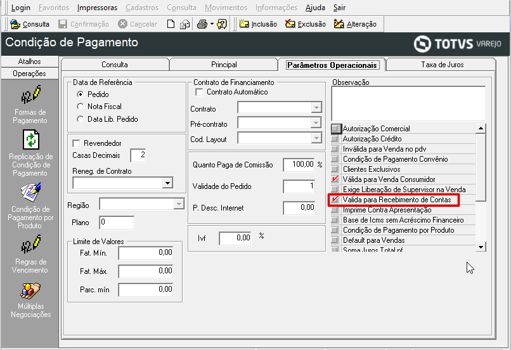Check Default para Vendas option
Screen dimensions: 511x350
[335, 240]
